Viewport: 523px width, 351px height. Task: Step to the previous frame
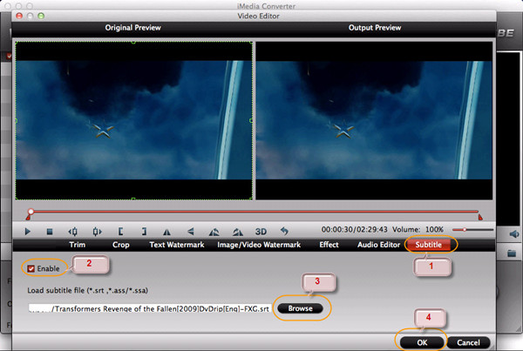click(72, 231)
